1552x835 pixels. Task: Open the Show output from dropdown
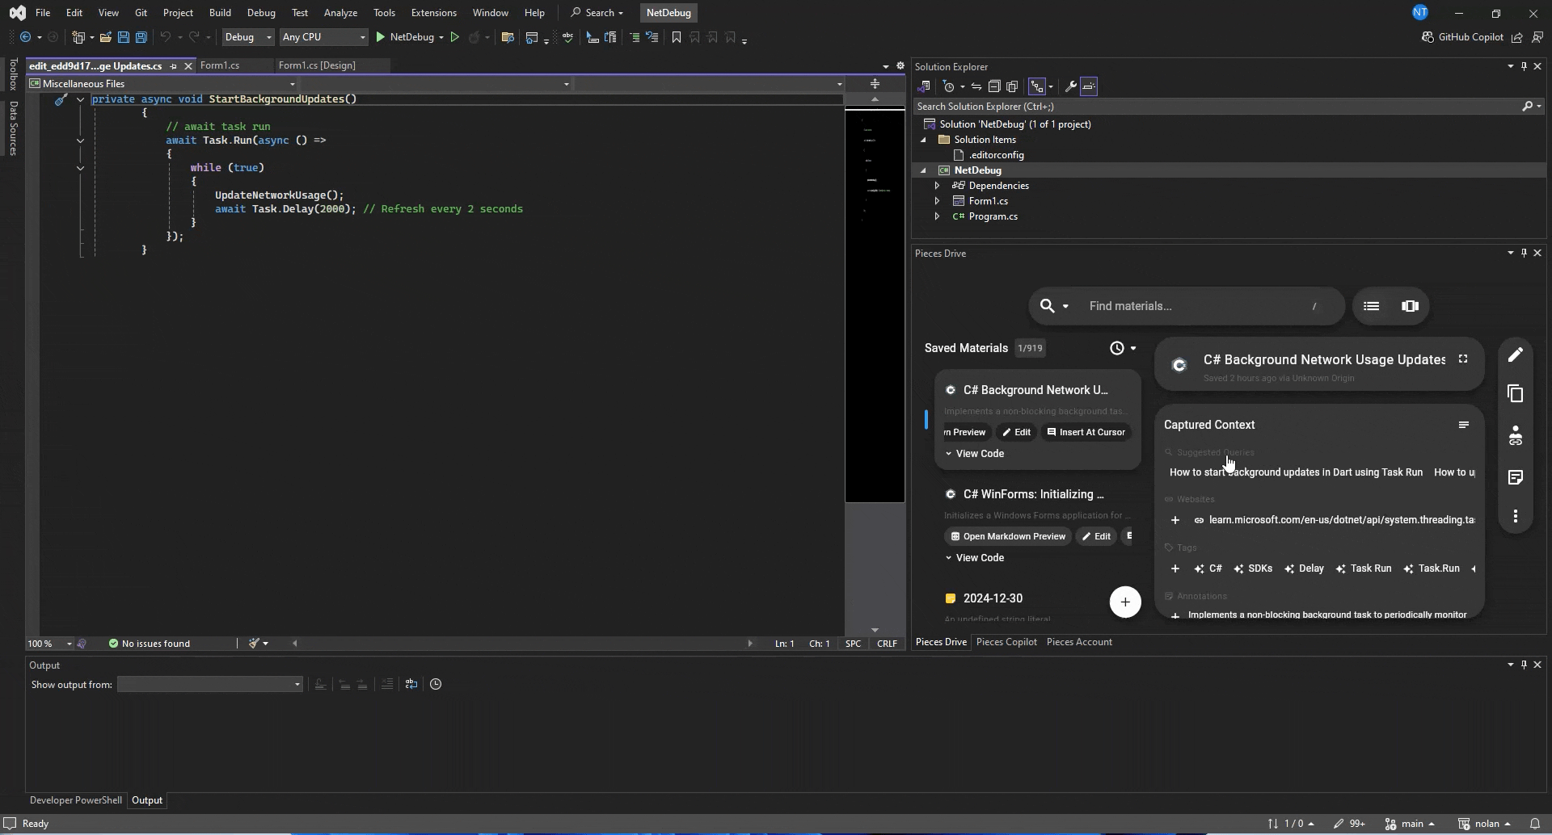tap(210, 685)
